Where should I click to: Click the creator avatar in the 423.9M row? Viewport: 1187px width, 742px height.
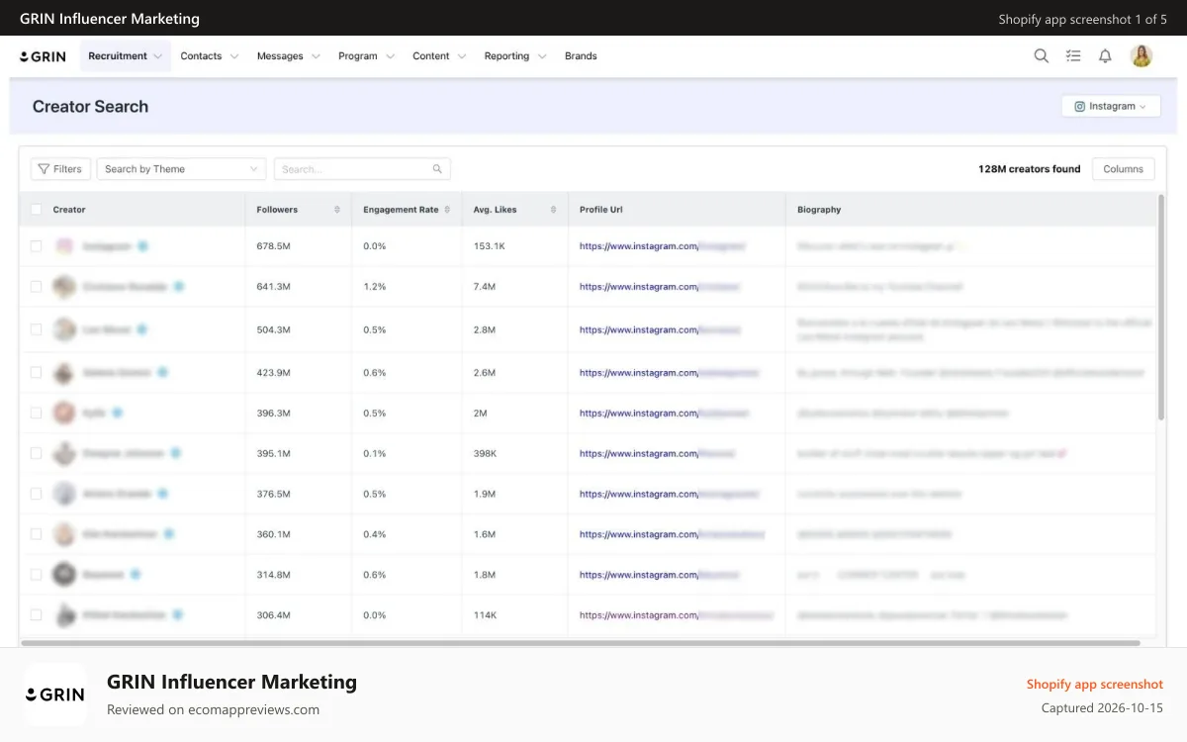pos(64,373)
